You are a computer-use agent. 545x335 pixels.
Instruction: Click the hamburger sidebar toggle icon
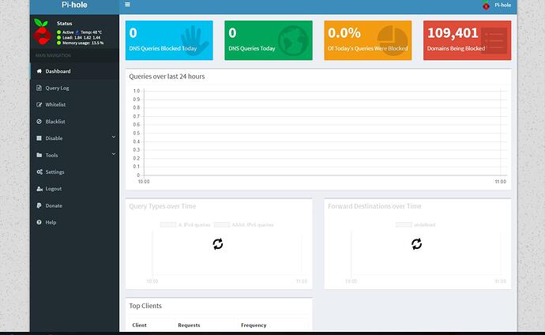point(128,5)
